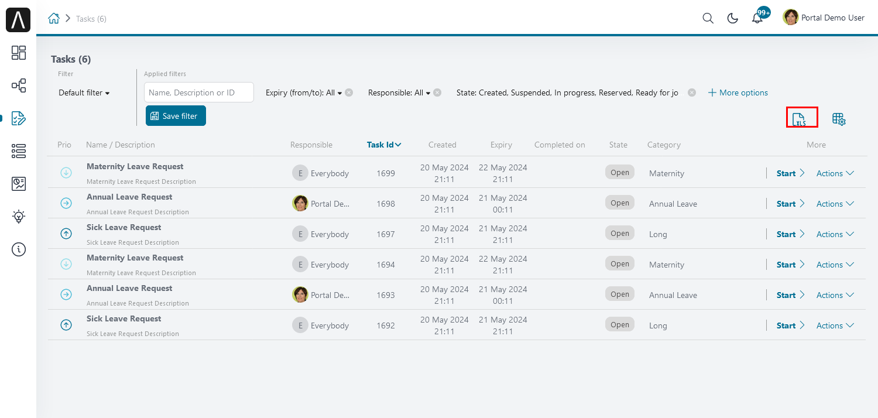Screen dimensions: 878x418
Task: Click Open state badge of task 1699
Action: point(620,172)
